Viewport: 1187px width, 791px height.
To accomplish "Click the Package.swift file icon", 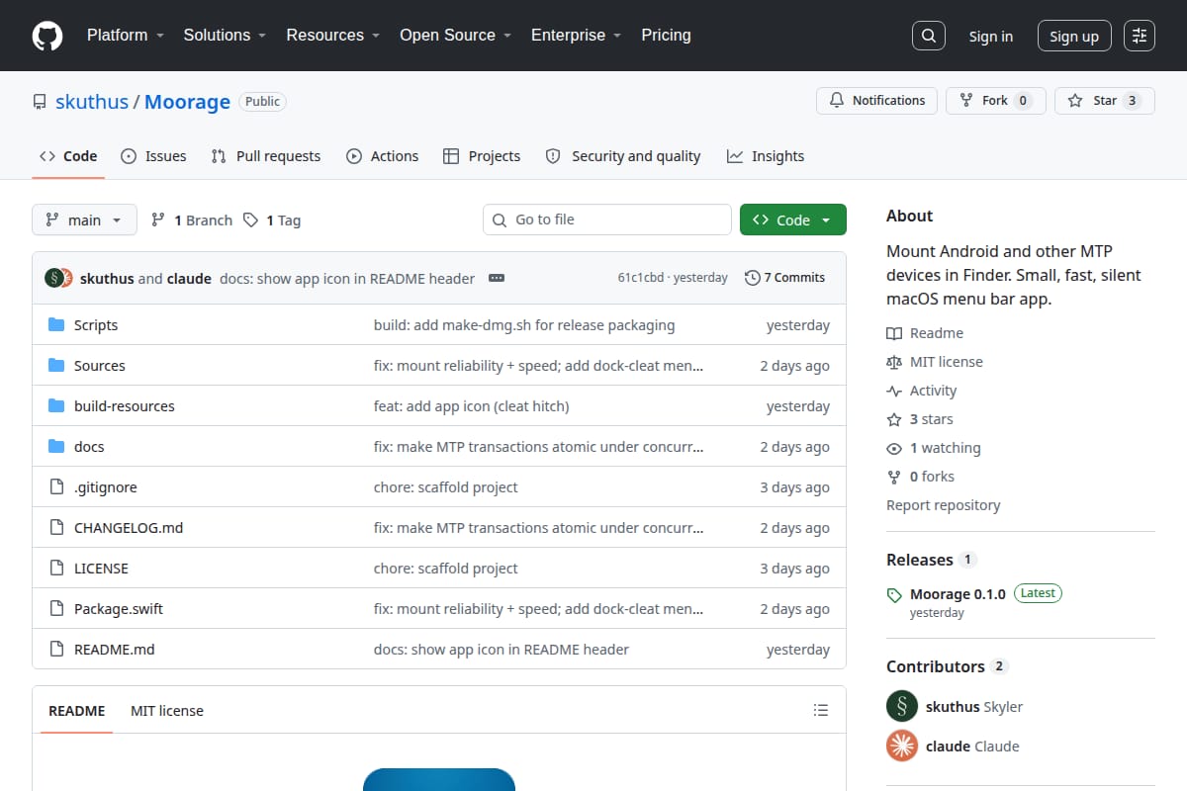I will click(x=56, y=609).
